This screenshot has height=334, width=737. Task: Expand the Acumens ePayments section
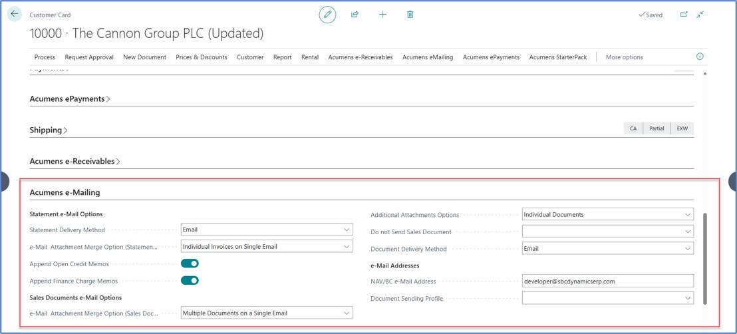click(70, 98)
